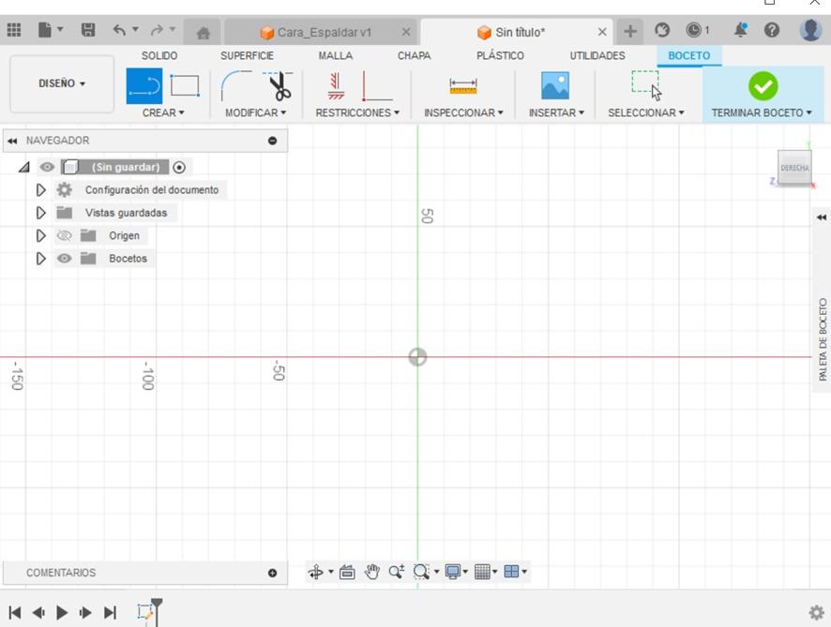
Task: Open the notifications bell
Action: 741,30
